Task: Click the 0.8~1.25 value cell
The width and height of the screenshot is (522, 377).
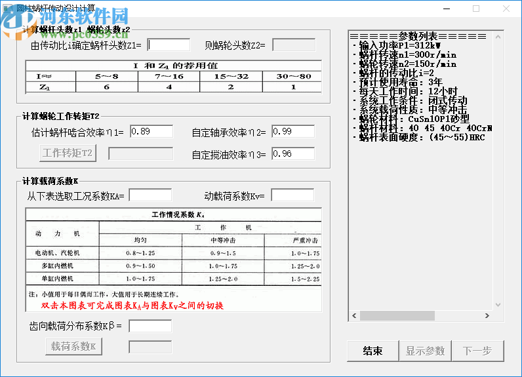Action: point(140,253)
